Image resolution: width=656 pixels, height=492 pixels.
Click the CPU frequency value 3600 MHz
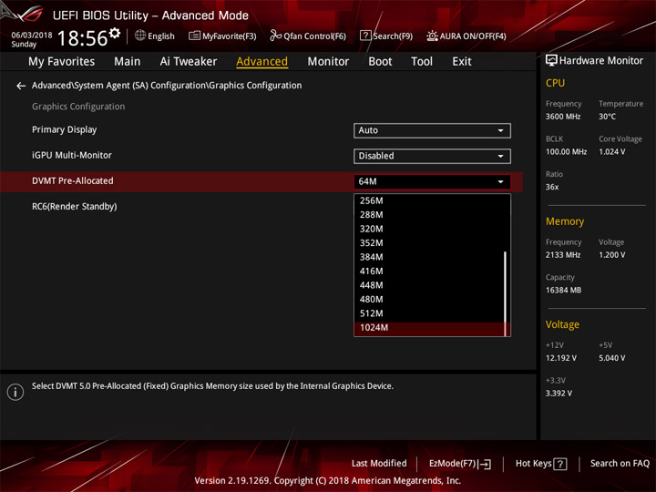click(x=563, y=117)
